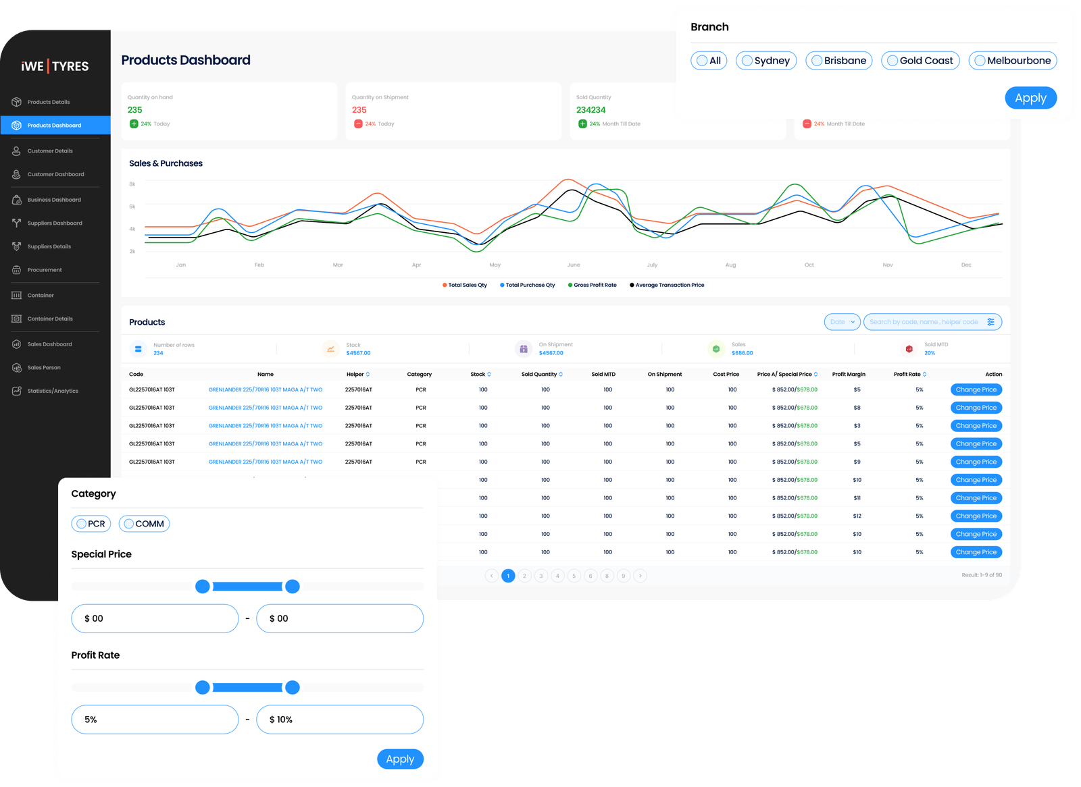Click the Products Details sidebar icon

(x=17, y=102)
